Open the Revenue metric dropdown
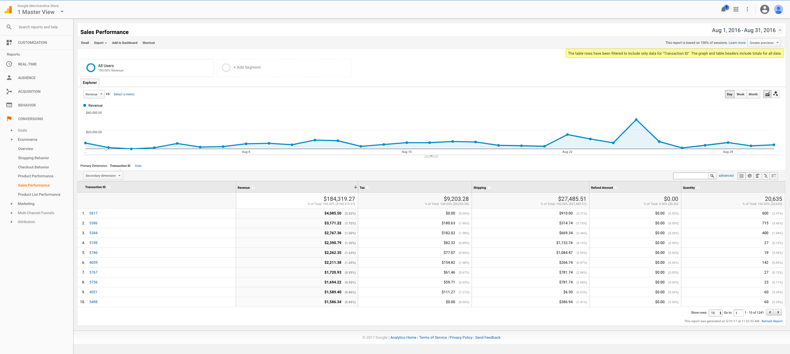790x354 pixels. [94, 94]
